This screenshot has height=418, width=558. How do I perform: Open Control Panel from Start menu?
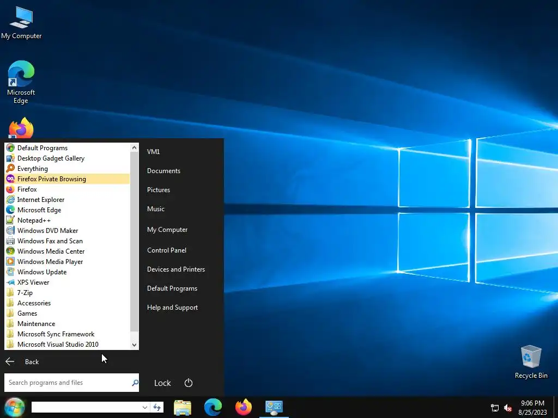pos(167,250)
